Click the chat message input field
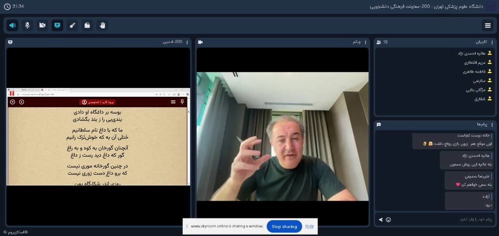Image resolution: width=499 pixels, height=236 pixels. coord(439,220)
